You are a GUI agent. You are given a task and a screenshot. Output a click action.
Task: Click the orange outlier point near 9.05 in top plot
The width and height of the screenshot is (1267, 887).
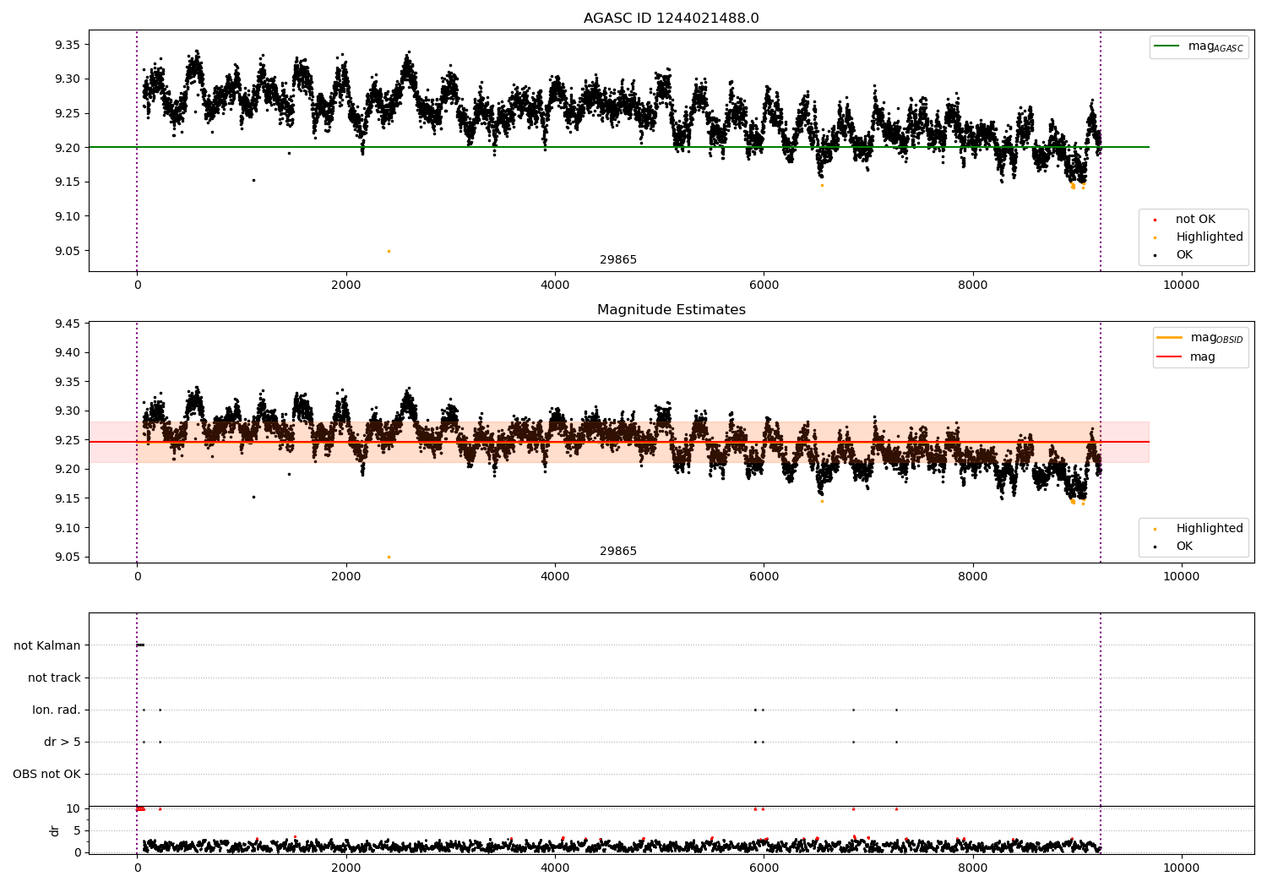tap(389, 252)
